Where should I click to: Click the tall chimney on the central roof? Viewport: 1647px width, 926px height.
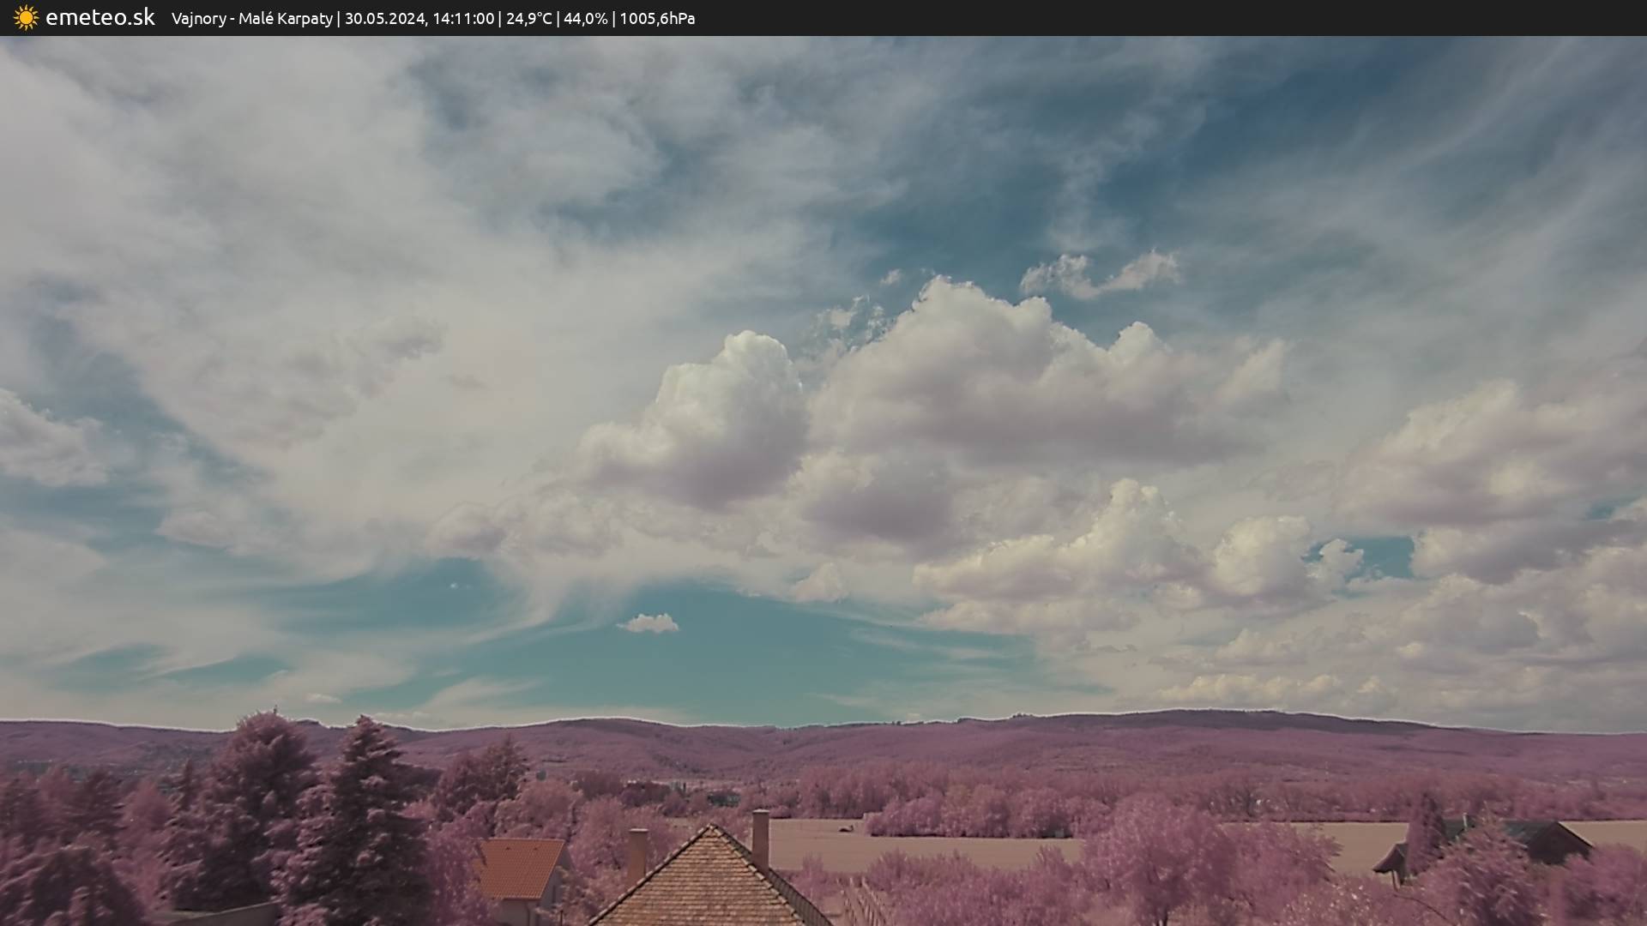click(760, 836)
